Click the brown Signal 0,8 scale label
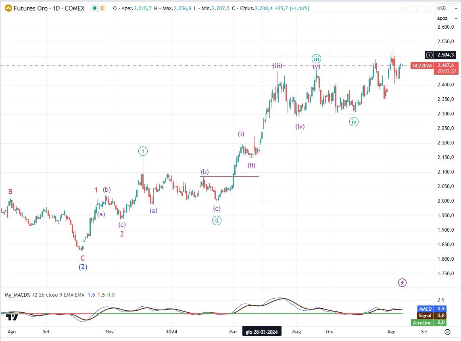 point(432,316)
